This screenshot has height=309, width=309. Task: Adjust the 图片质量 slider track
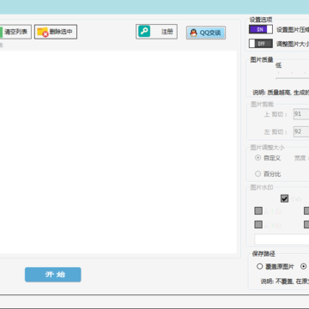pyautogui.click(x=292, y=78)
